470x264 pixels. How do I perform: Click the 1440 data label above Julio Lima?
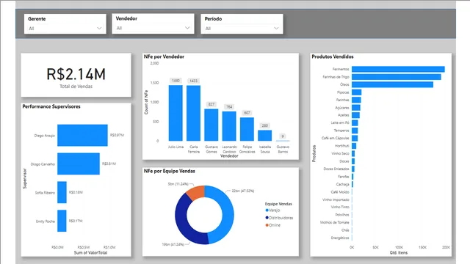click(176, 81)
